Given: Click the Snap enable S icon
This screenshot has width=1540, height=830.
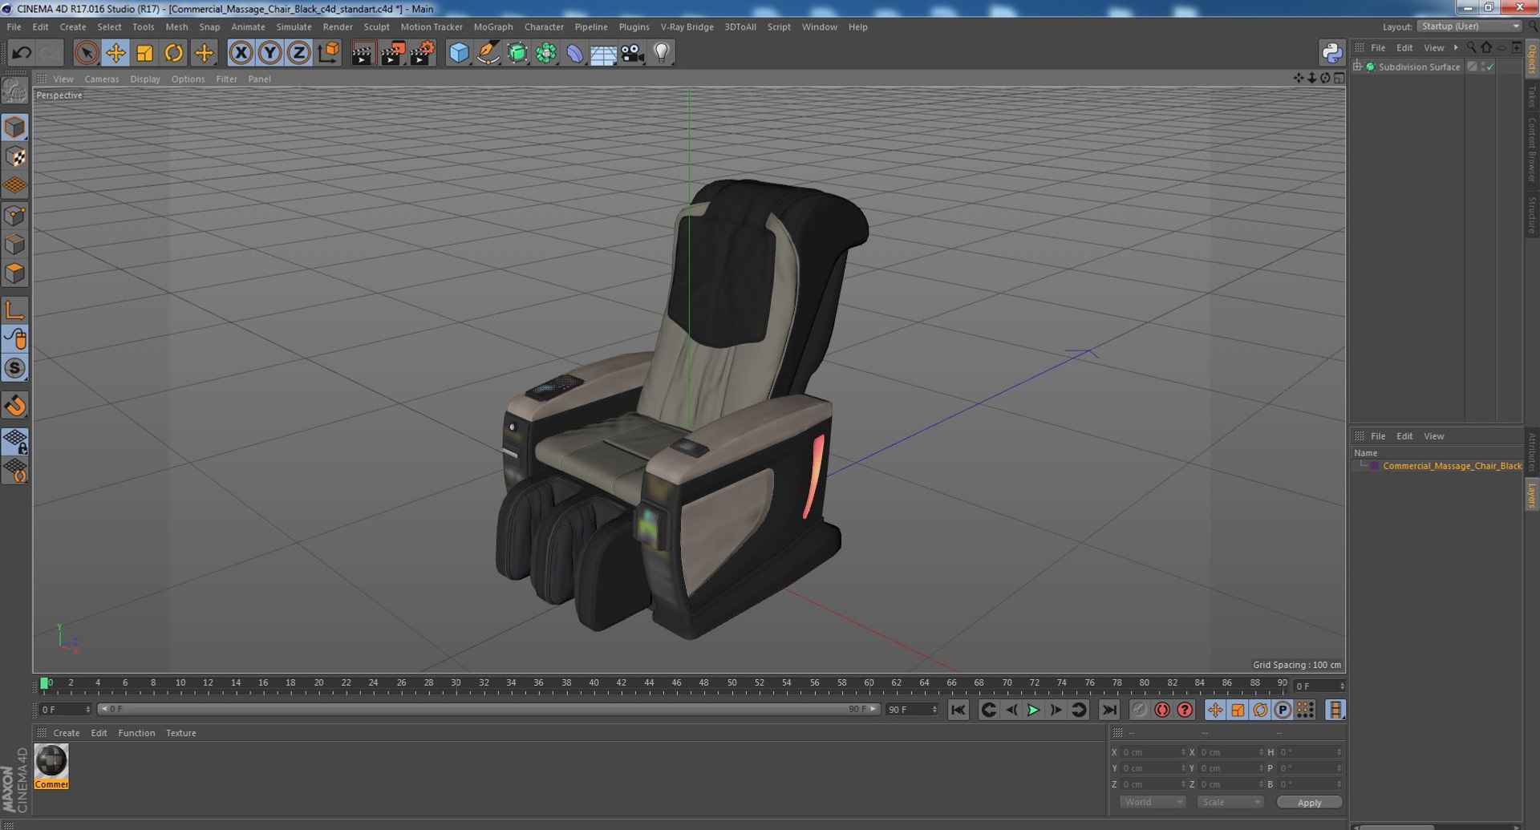Looking at the screenshot, I should tap(15, 368).
